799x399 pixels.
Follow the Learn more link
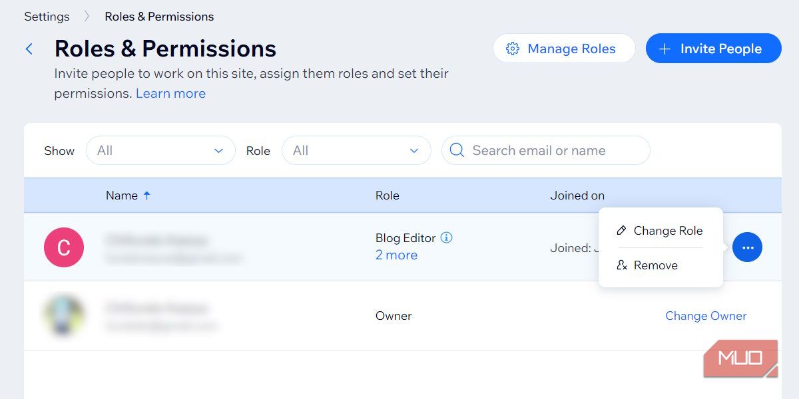[x=170, y=93]
